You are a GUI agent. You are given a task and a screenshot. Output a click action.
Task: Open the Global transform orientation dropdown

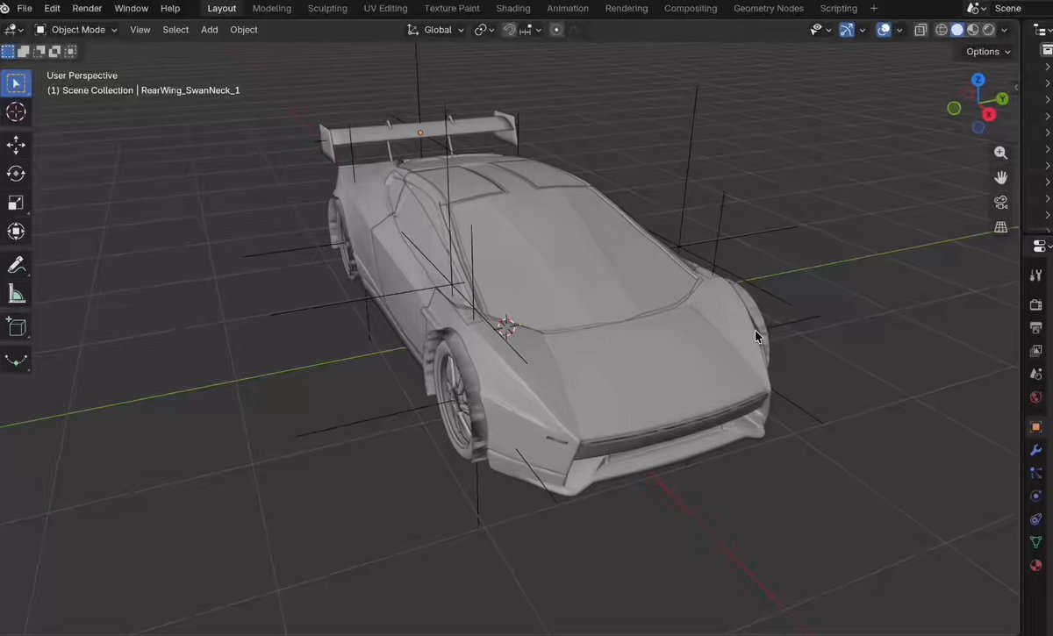(436, 30)
